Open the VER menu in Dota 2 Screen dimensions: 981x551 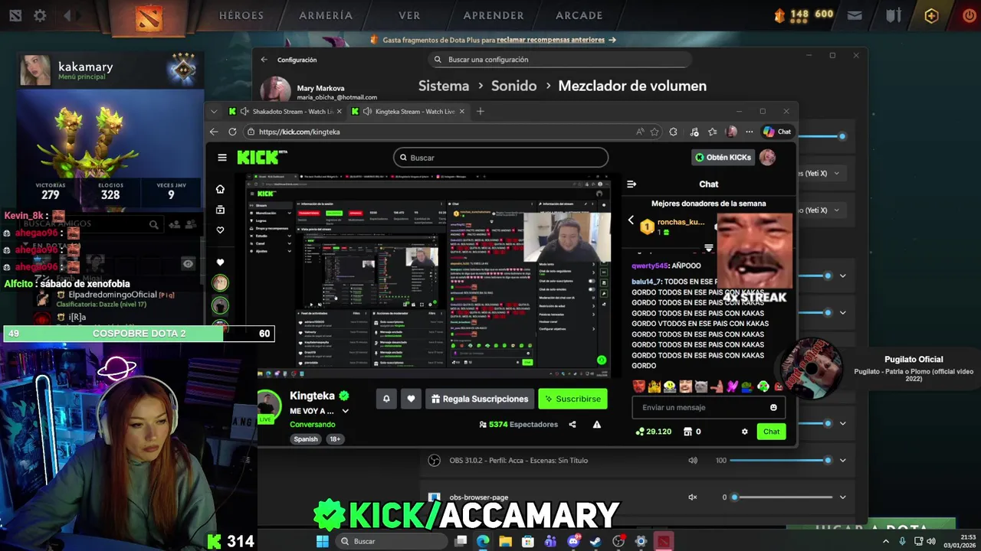click(409, 15)
